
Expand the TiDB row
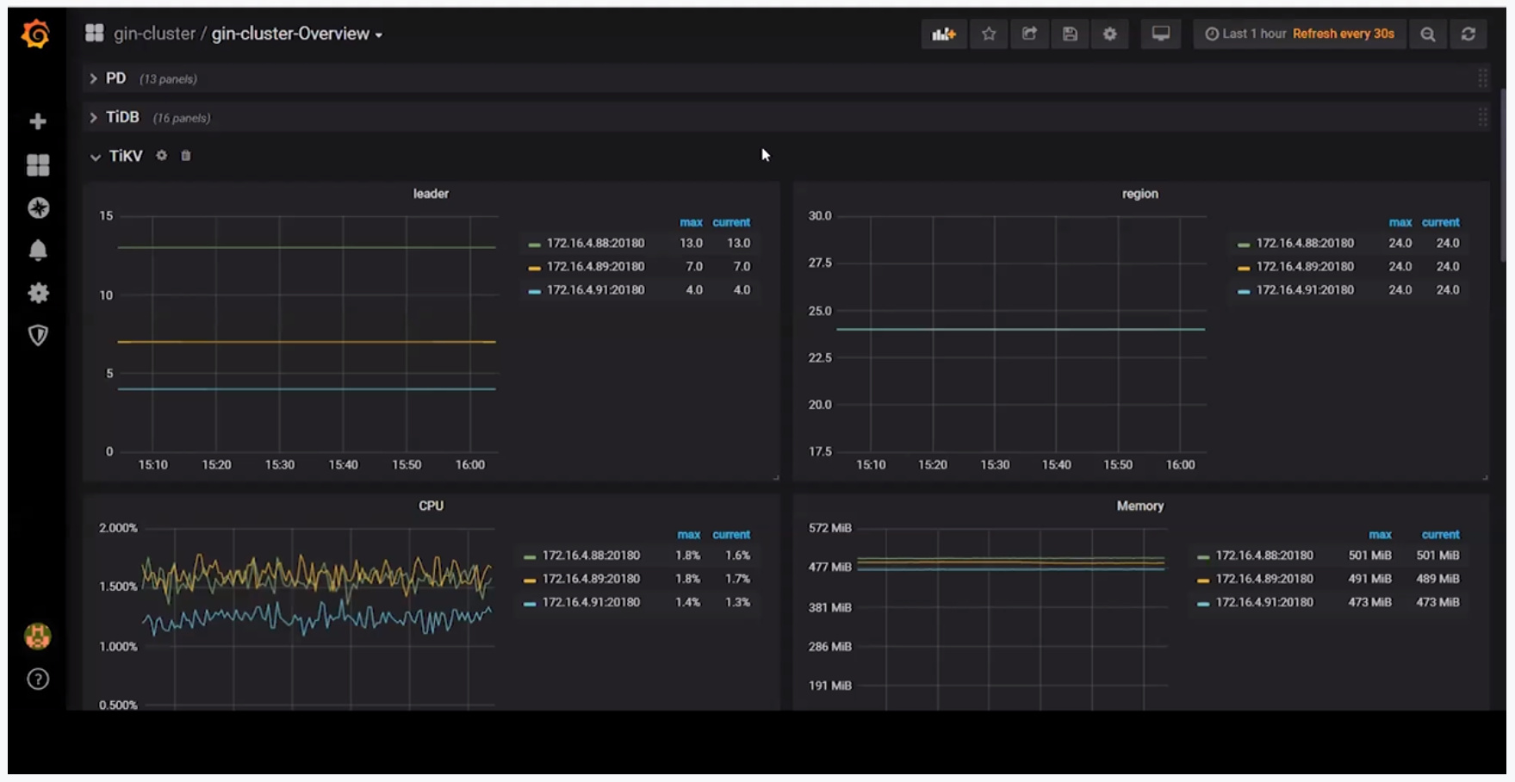pyautogui.click(x=121, y=117)
